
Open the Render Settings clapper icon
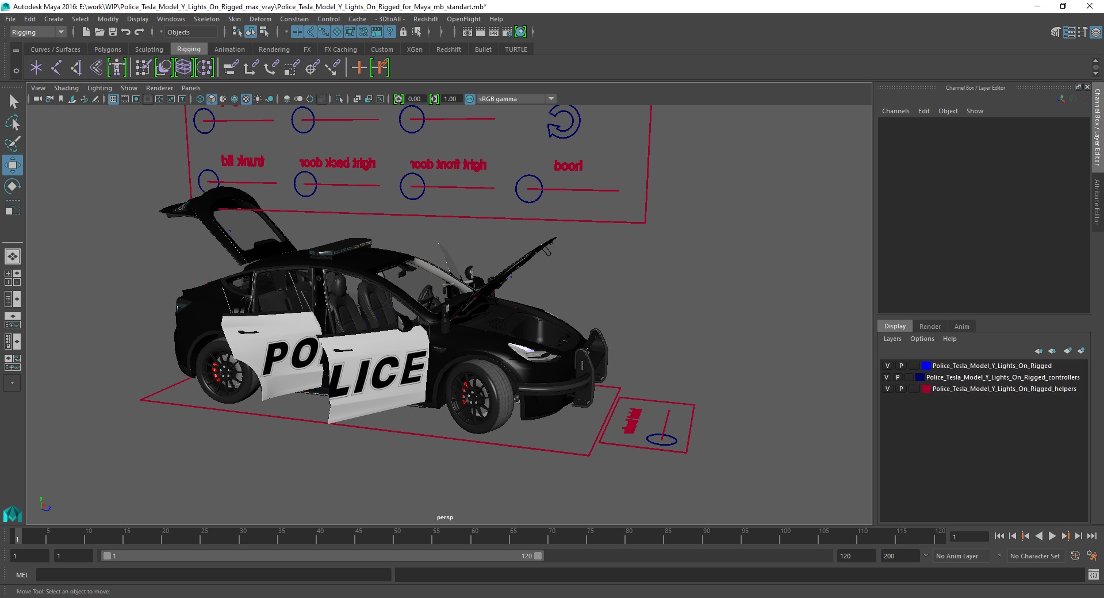[x=507, y=32]
